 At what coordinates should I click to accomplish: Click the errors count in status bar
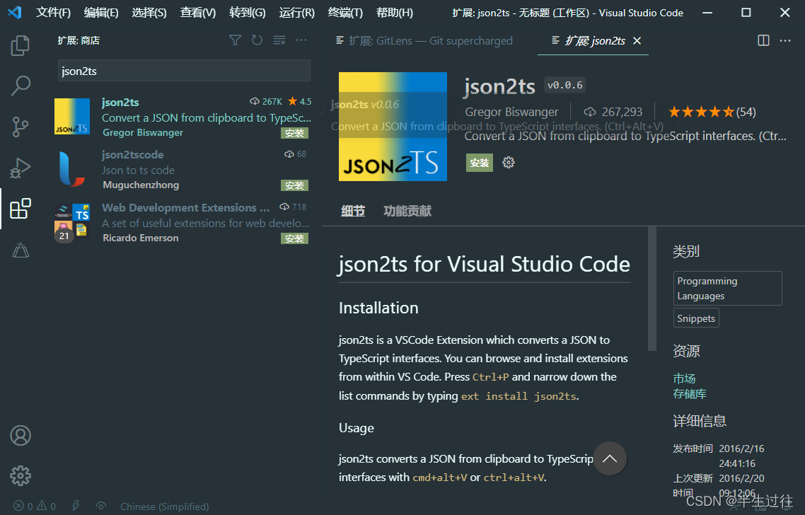pos(23,507)
